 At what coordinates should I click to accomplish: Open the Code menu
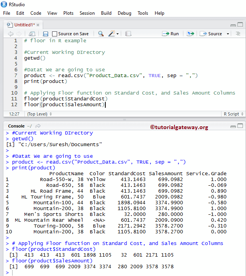pyautogui.click(x=36, y=13)
